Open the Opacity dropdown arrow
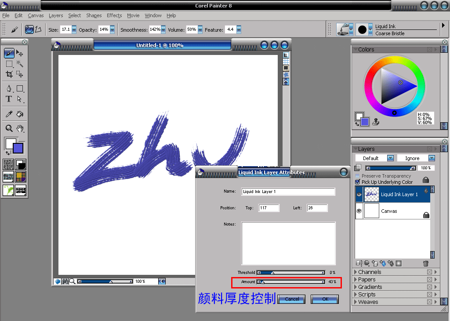The height and width of the screenshot is (321, 450). pos(112,29)
